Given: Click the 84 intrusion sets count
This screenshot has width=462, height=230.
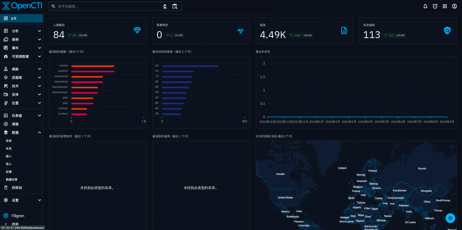Looking at the screenshot, I should 59,35.
